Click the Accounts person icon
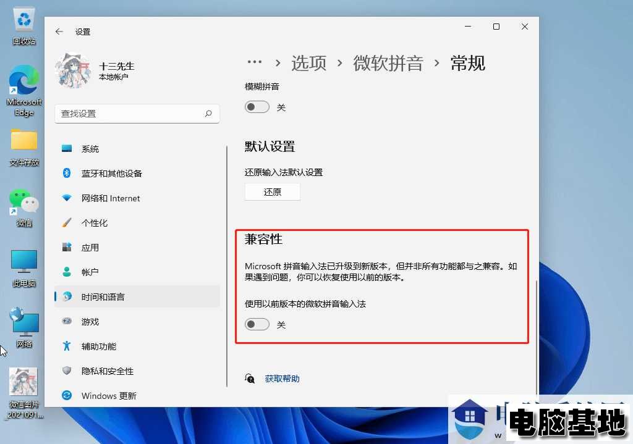 [x=67, y=272]
